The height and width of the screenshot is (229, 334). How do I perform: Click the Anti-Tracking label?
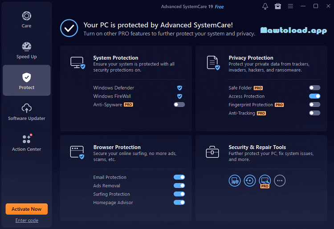(x=242, y=113)
